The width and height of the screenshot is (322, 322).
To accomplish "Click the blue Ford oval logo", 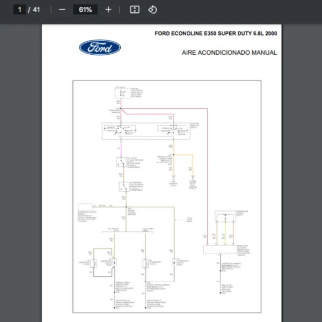I will pyautogui.click(x=100, y=48).
